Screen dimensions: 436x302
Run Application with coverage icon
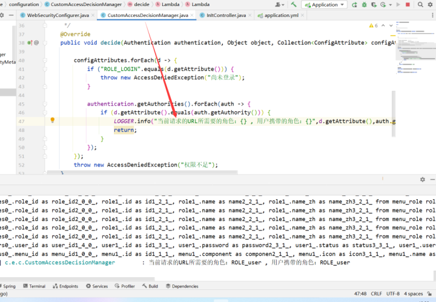[x=374, y=5]
